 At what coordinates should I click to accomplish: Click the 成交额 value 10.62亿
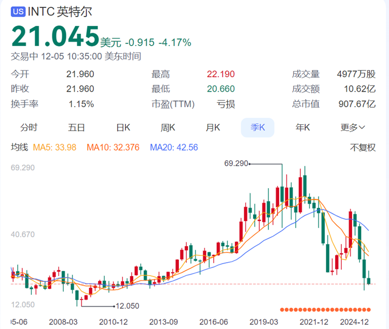click(360, 89)
